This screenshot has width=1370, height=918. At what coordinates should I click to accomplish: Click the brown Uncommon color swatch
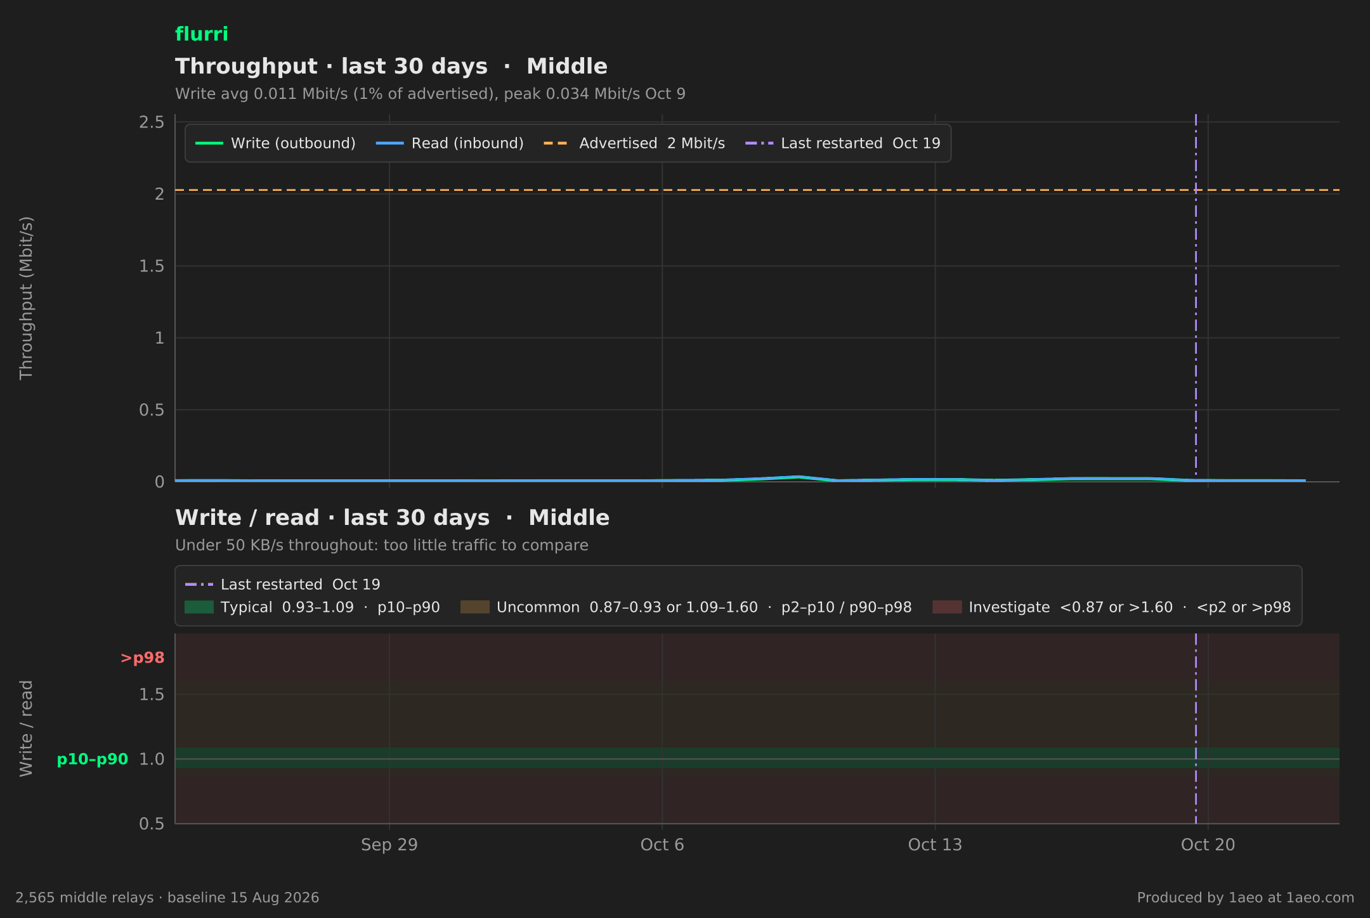point(475,607)
